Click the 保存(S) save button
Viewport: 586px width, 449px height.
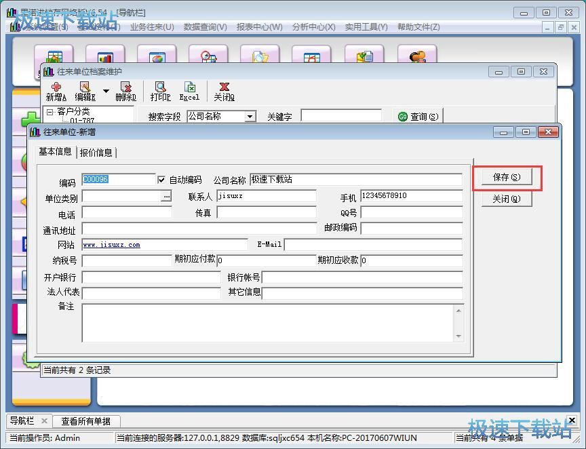coord(507,178)
